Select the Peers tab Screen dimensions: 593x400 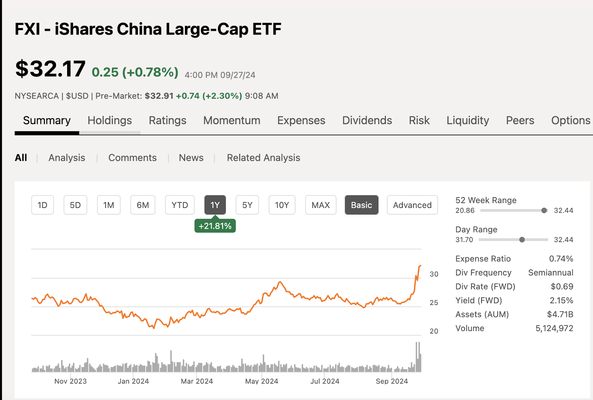click(x=520, y=120)
